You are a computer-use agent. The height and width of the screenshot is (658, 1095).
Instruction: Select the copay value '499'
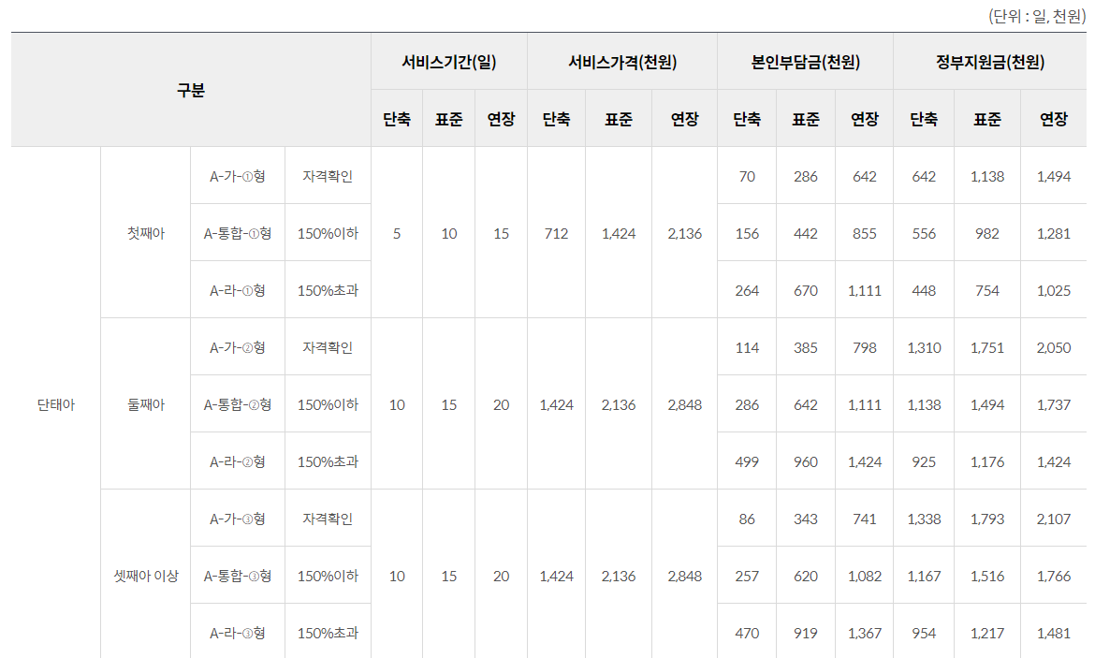coord(747,461)
